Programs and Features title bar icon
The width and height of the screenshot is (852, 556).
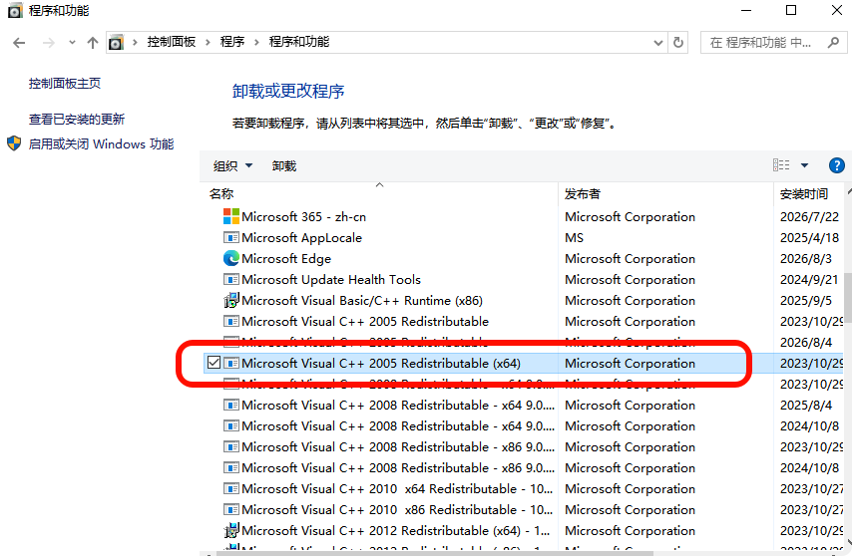15,10
